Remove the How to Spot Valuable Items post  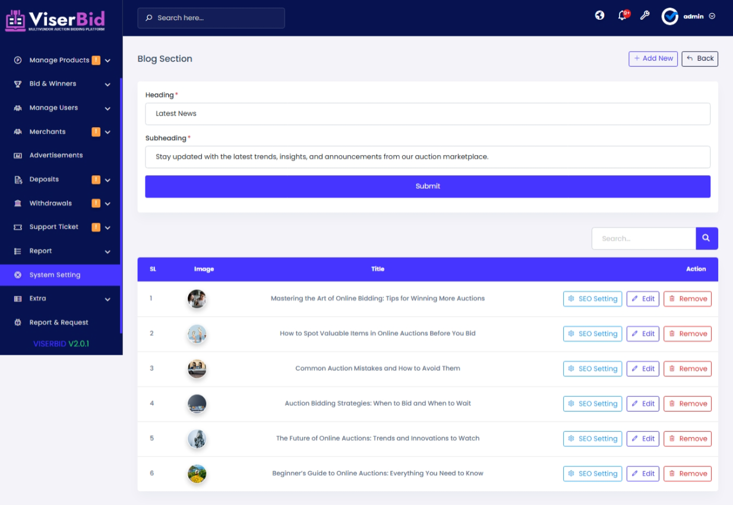[x=687, y=334]
